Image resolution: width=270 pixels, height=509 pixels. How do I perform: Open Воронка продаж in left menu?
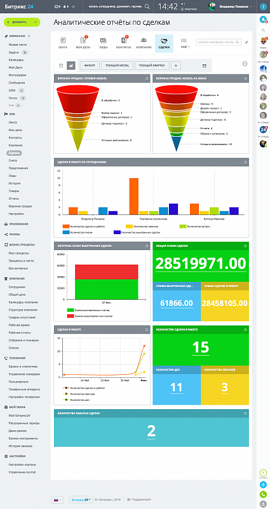20,206
